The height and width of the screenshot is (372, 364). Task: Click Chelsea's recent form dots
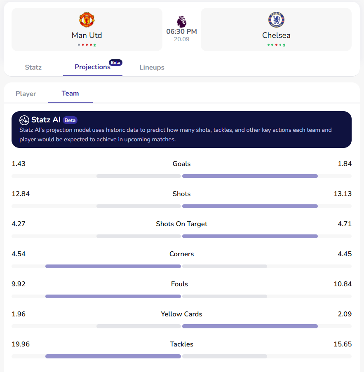[276, 44]
